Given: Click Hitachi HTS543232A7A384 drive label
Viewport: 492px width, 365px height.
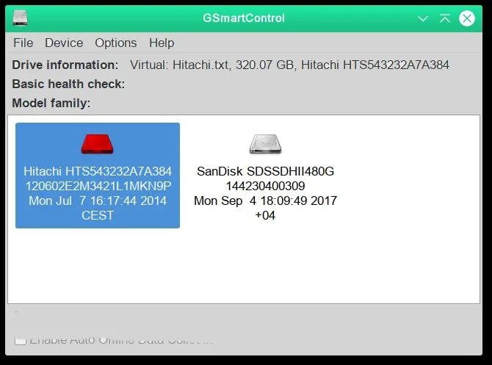Looking at the screenshot, I should [x=98, y=171].
